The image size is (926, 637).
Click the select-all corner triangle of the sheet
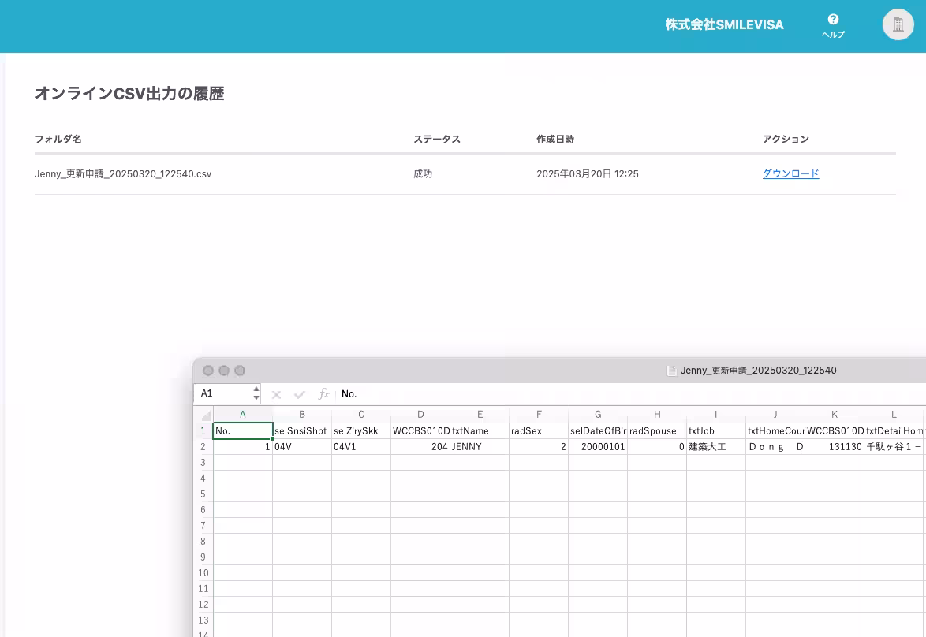pos(204,415)
